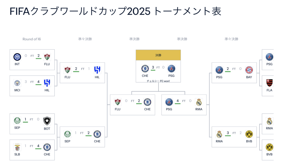
Task: Click Fluminense crest in INT vs FLU match
Action: point(47,57)
